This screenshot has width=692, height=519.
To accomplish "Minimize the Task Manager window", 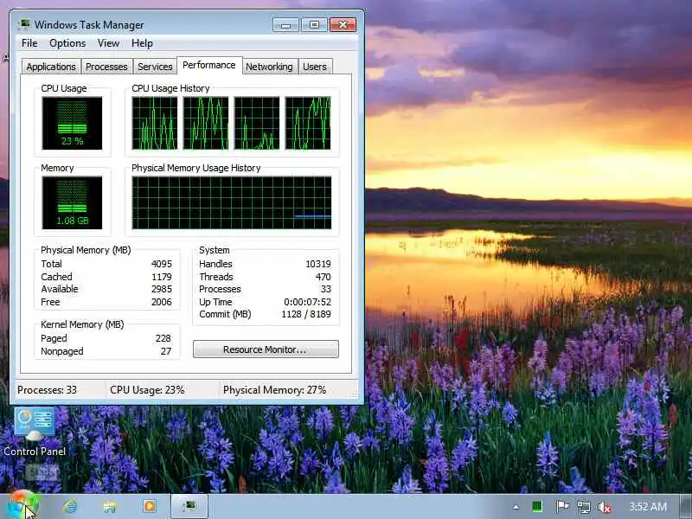I will [x=285, y=25].
